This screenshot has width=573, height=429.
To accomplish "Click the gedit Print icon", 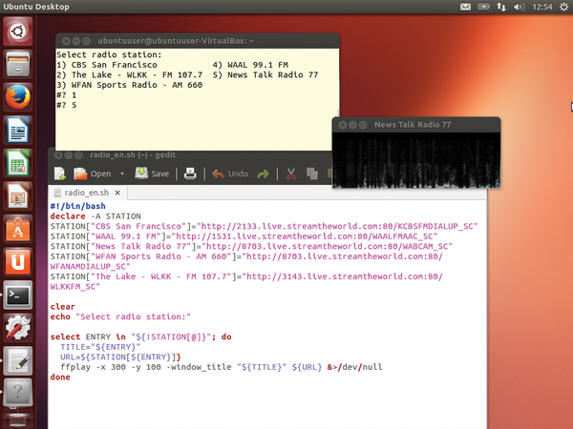I will [x=190, y=174].
